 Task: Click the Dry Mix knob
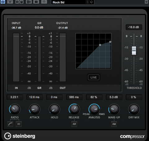[x=134, y=109]
